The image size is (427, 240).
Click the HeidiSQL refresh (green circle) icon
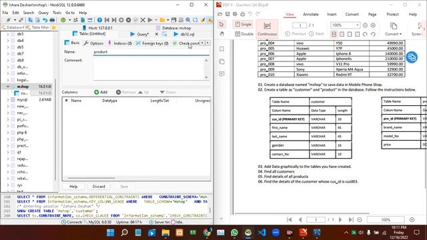pos(63,20)
